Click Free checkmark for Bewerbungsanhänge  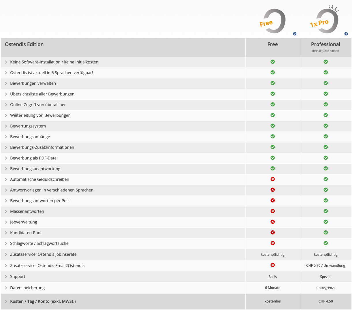pos(273,136)
